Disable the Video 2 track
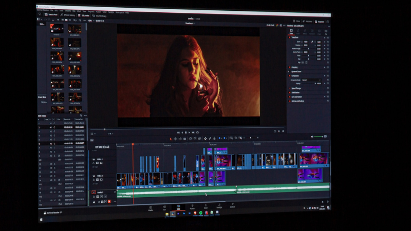 pos(101,180)
